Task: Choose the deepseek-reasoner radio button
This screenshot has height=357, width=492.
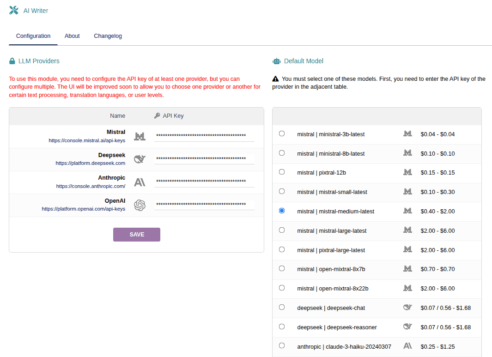Action: click(x=282, y=327)
